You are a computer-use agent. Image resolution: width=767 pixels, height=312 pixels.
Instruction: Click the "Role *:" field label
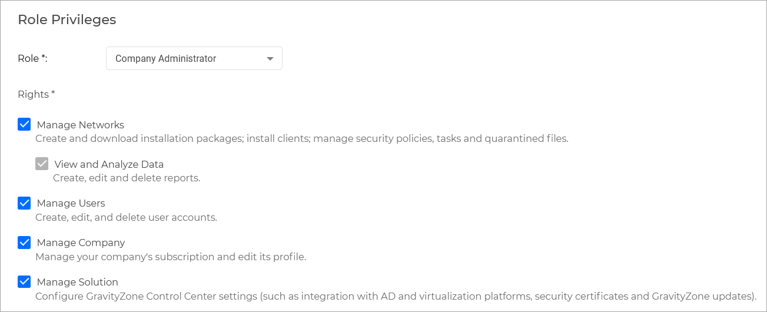pyautogui.click(x=32, y=58)
